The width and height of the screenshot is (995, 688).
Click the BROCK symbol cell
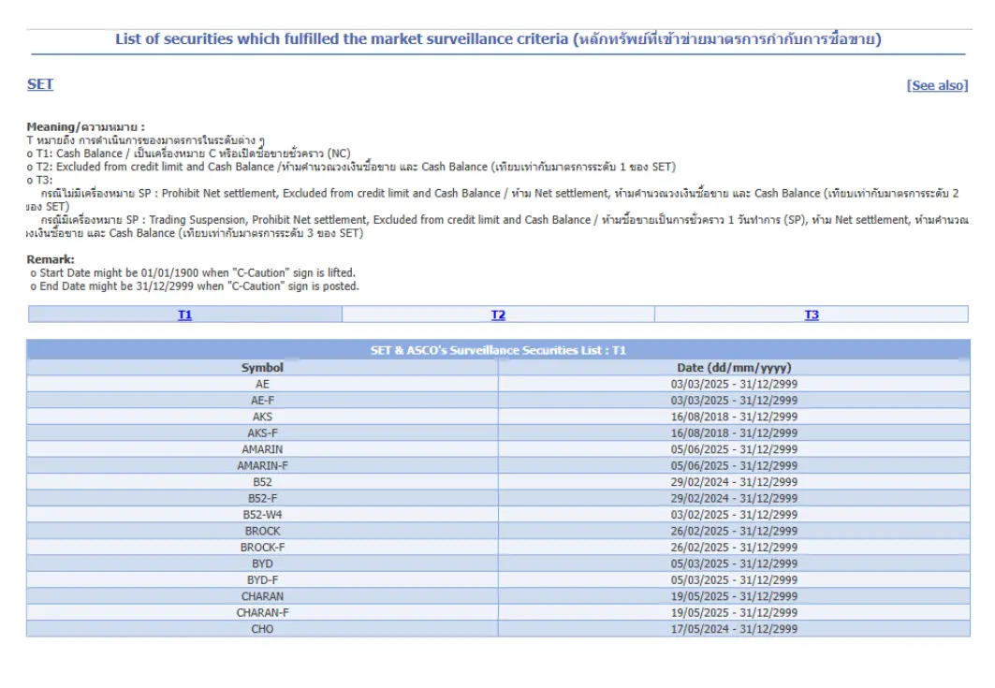coord(262,531)
